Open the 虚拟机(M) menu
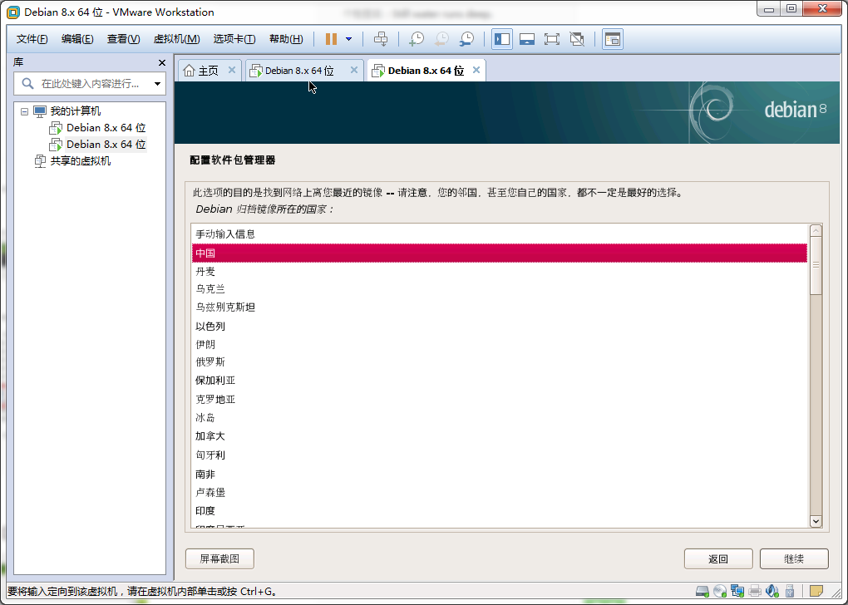This screenshot has height=605, width=848. (x=177, y=39)
